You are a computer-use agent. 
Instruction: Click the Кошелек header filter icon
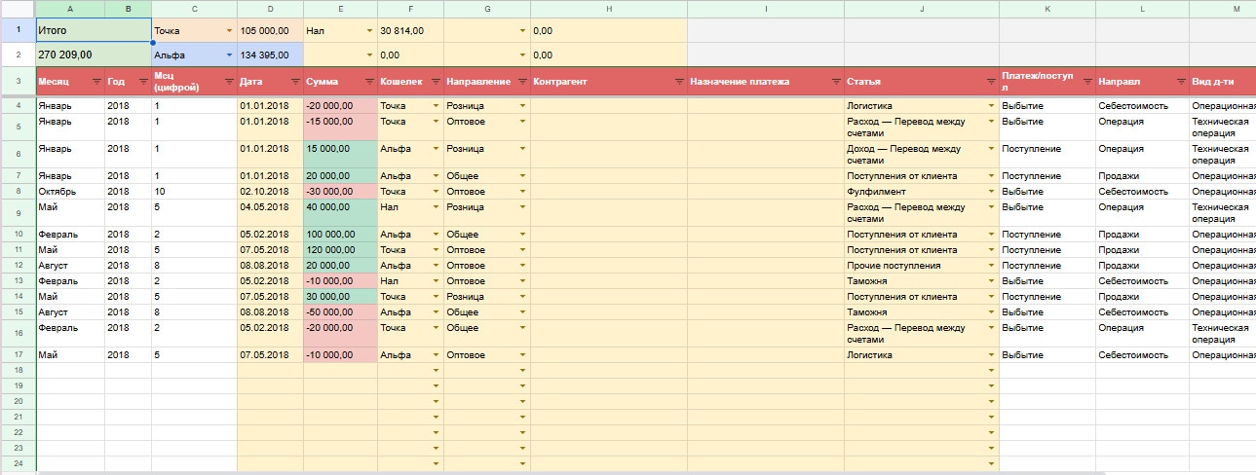[x=436, y=82]
